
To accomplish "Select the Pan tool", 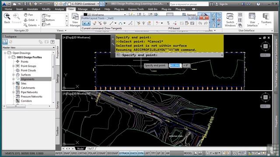I will pyautogui.click(x=28, y=15).
